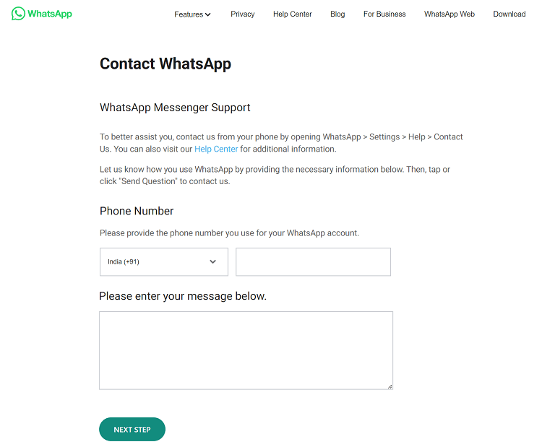Open Help Center in the top navigation
Viewport: 542px width, 447px height.
tap(293, 14)
